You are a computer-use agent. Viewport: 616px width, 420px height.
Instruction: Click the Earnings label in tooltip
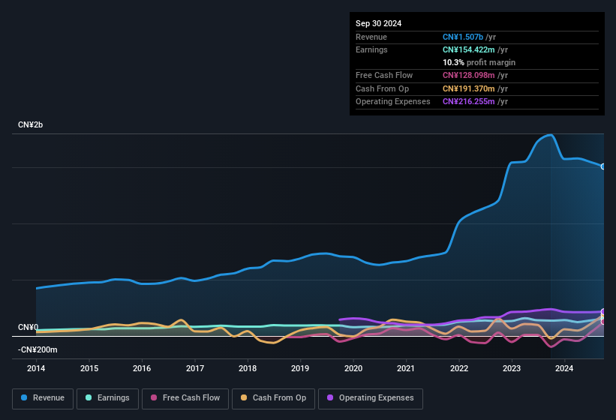tap(371, 49)
